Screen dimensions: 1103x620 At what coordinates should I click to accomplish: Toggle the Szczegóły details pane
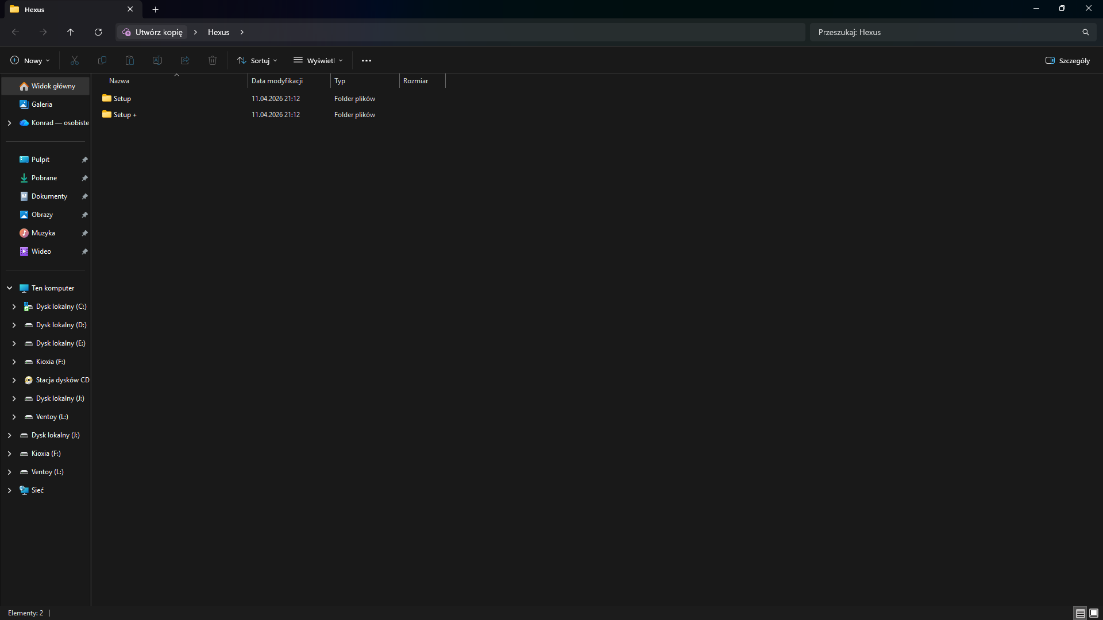(x=1067, y=60)
